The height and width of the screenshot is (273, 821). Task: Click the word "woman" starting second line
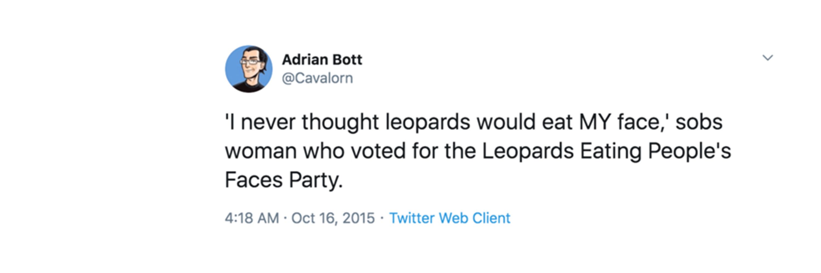261,151
